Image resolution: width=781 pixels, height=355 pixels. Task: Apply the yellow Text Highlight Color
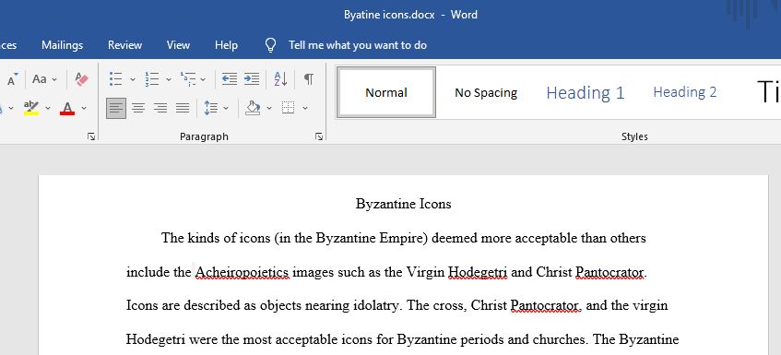click(31, 108)
